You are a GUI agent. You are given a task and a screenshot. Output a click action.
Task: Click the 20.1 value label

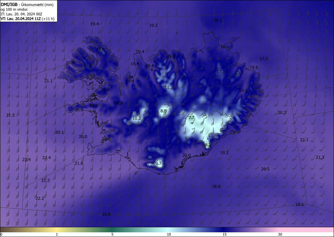pos(59,132)
